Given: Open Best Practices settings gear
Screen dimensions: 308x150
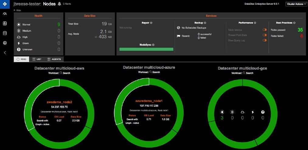Looking at the screenshot, I should 294,23.
